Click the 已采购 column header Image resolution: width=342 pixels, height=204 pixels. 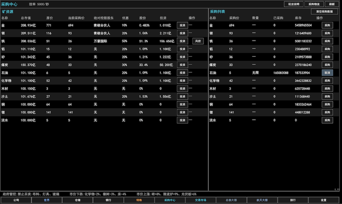tap(278, 18)
